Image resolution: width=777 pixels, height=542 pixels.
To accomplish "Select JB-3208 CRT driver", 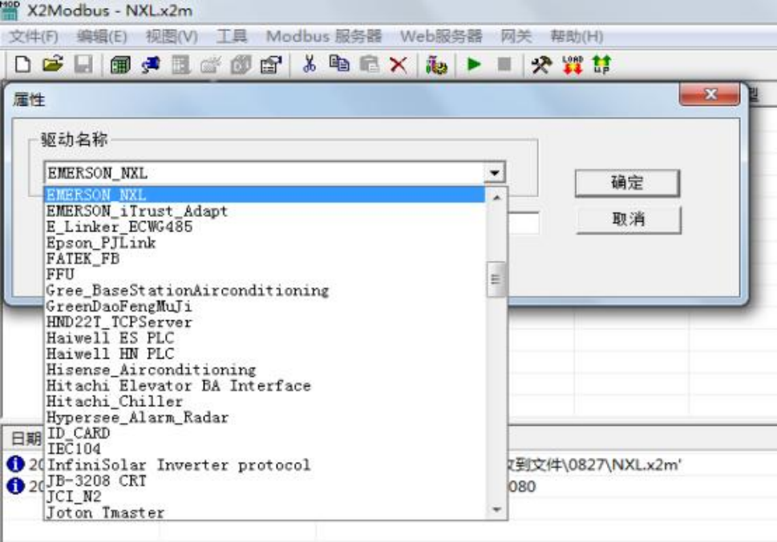I will 265,480.
